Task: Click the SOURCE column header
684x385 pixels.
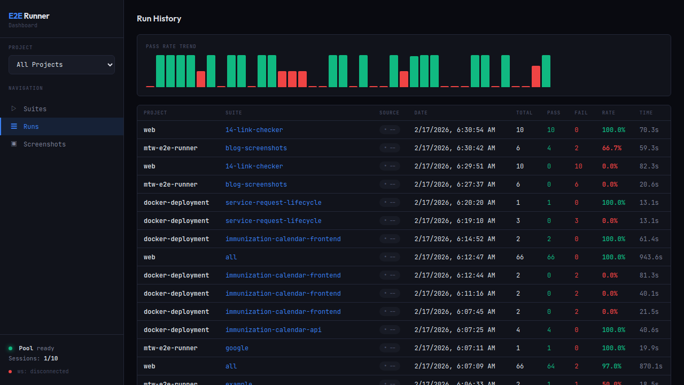Action: tap(389, 113)
